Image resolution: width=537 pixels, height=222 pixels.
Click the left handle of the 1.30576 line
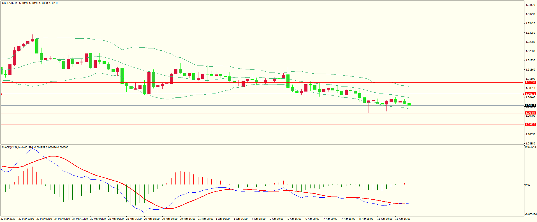click(x=1, y=94)
